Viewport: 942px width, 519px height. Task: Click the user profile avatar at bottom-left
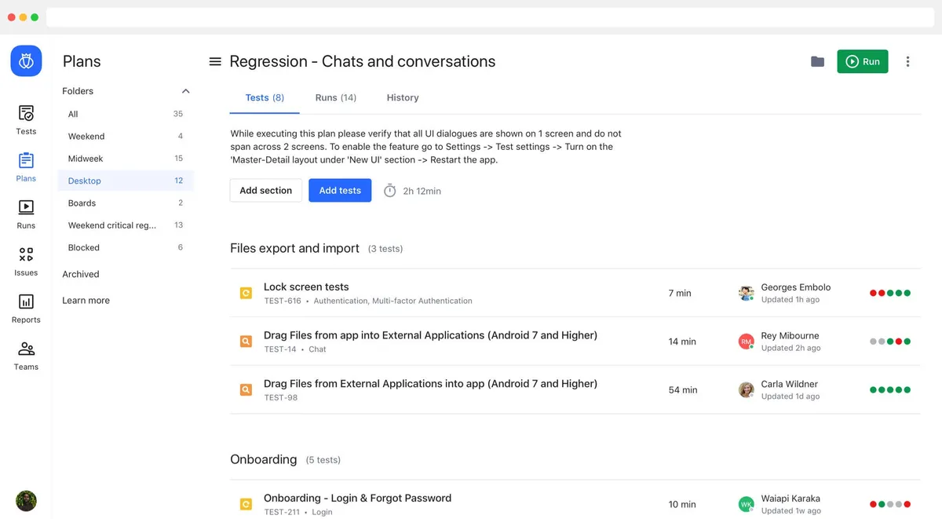[x=26, y=501]
